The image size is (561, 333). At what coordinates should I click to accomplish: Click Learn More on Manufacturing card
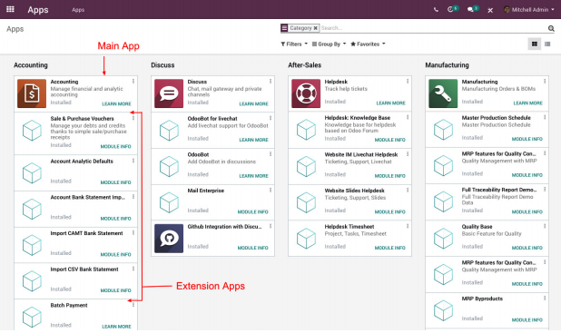527,103
